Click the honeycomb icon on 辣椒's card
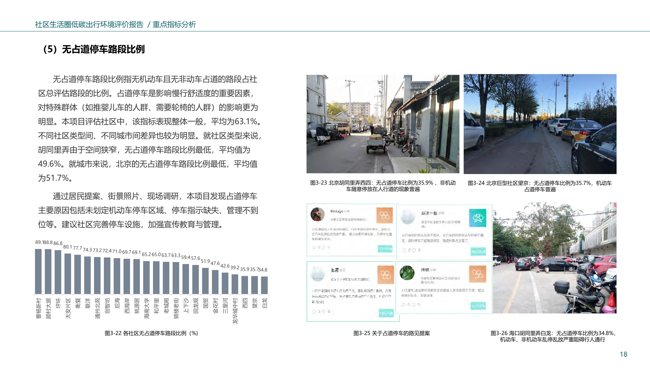 click(477, 274)
